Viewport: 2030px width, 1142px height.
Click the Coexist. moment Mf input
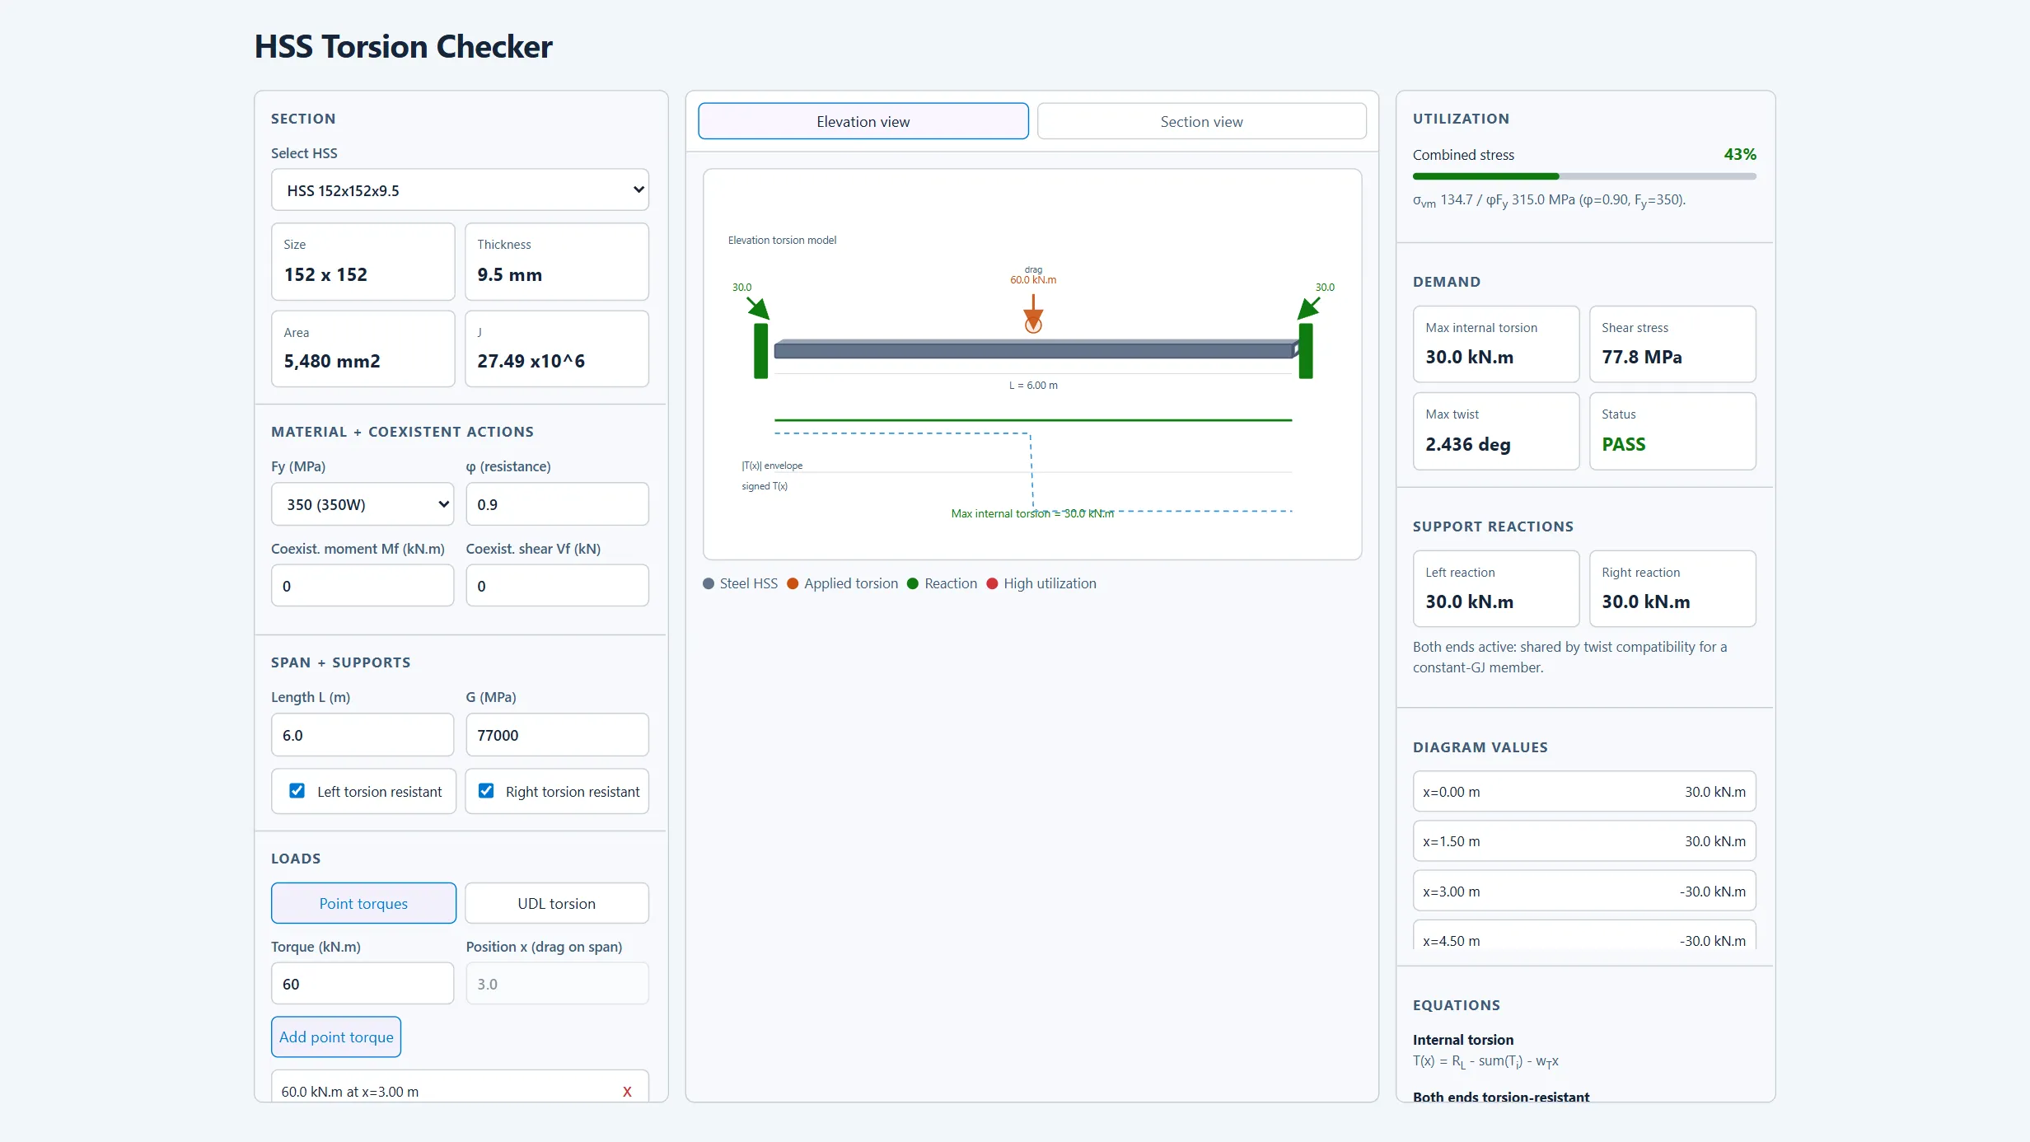[x=362, y=586]
